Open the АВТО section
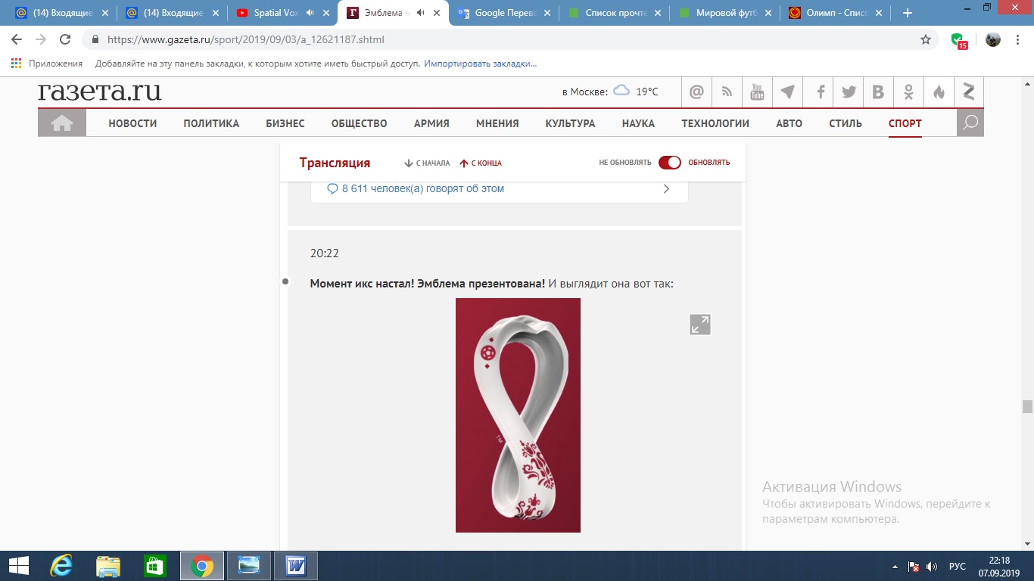Screen dimensions: 1034x581 [789, 123]
